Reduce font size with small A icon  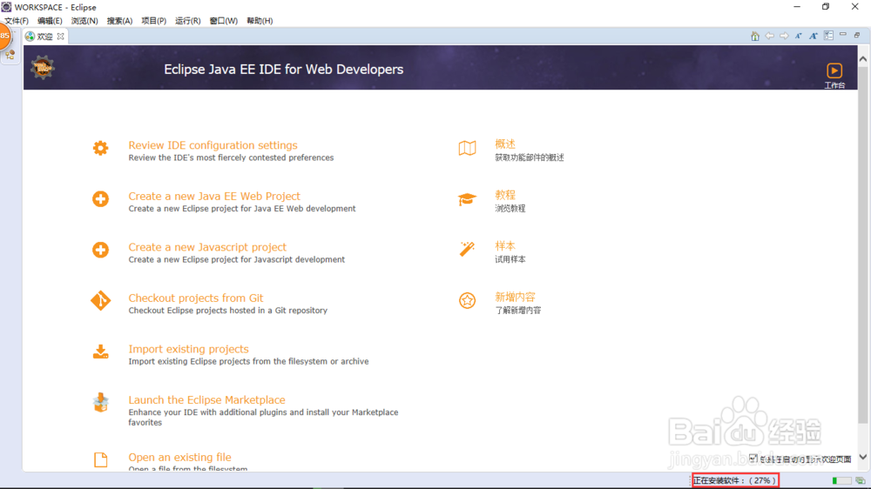click(x=798, y=36)
